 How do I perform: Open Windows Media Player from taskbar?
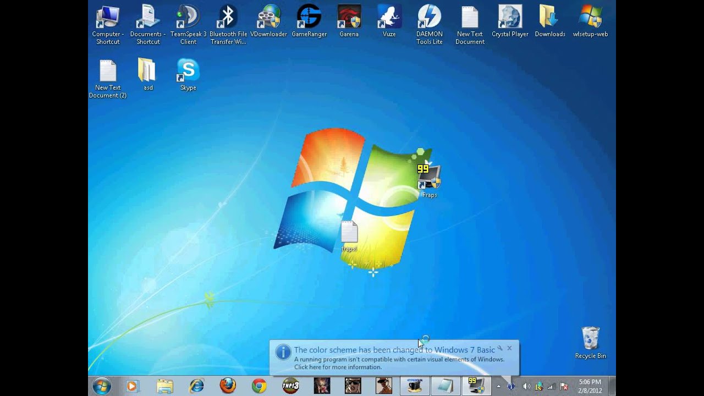[132, 386]
